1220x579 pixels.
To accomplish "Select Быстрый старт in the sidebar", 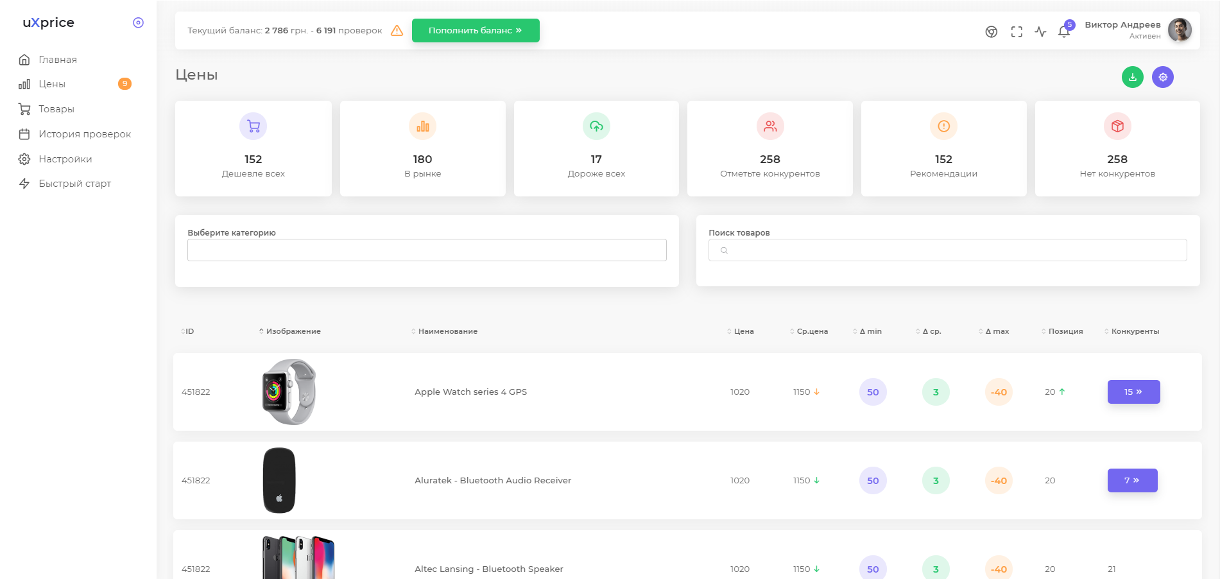I will point(75,184).
